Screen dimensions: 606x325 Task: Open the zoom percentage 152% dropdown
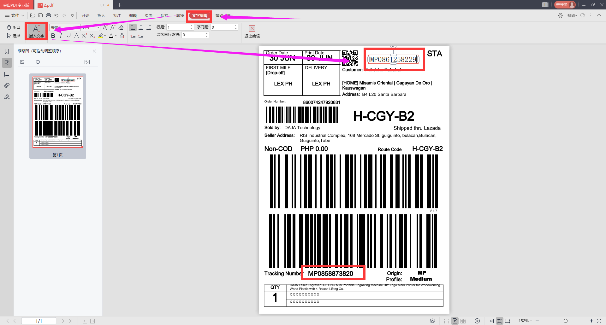(525, 321)
